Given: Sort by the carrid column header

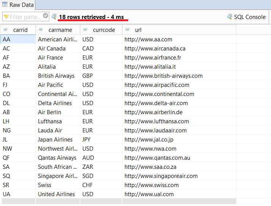Looking at the screenshot, I should (18, 30).
